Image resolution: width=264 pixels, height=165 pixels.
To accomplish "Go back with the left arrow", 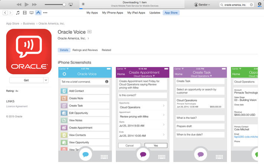I will point(5,13).
